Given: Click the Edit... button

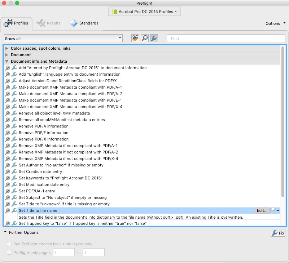Looking at the screenshot, I should (x=262, y=210).
